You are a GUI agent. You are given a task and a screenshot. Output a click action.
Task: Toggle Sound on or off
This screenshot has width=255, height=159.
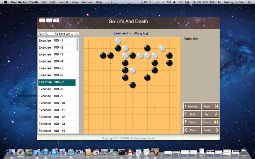(x=210, y=122)
